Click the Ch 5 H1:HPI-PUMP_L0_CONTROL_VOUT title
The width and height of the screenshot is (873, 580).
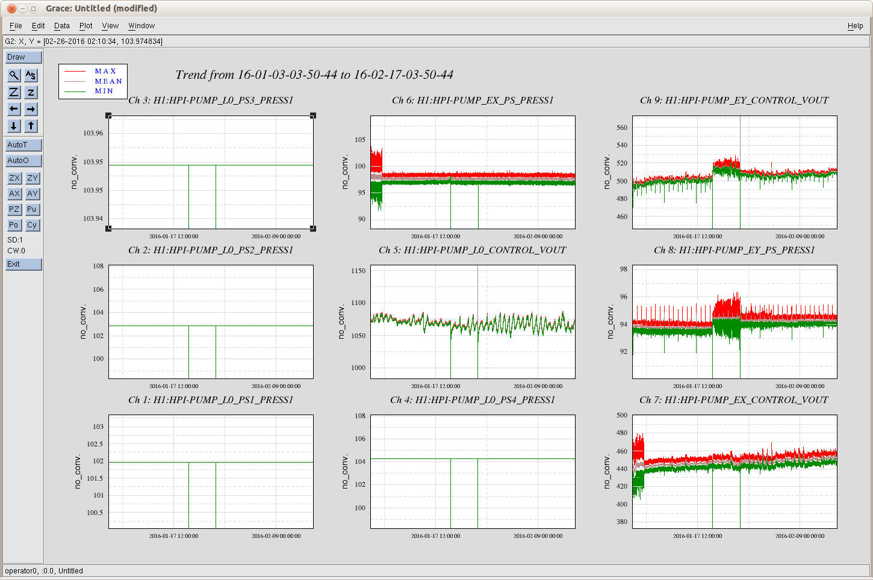click(x=473, y=250)
